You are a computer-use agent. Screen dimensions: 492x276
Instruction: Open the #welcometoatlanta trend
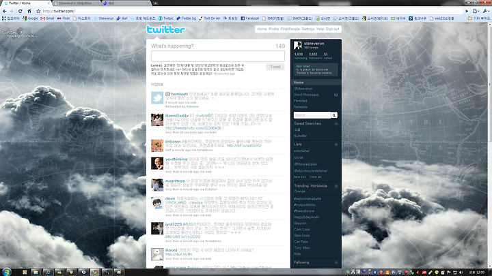tap(307, 199)
